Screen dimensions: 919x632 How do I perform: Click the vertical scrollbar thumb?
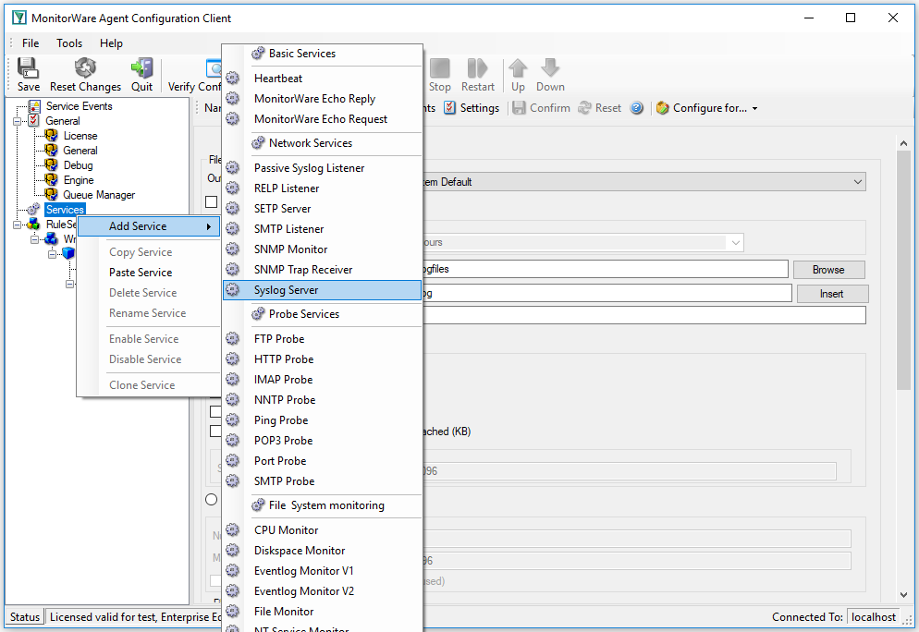[903, 270]
